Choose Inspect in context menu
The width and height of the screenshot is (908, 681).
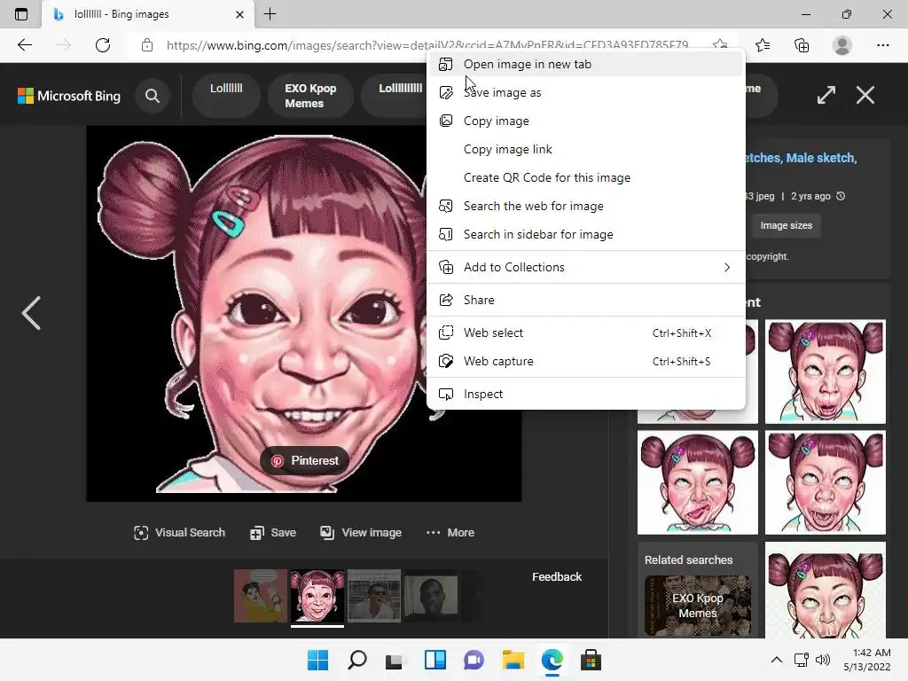[x=585, y=395]
